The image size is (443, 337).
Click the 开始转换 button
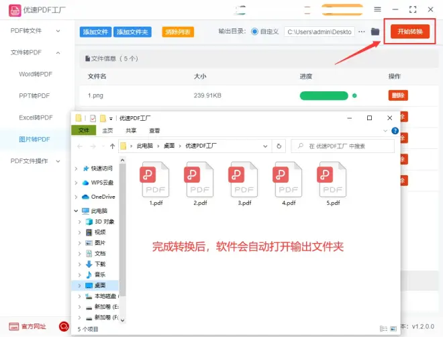pos(410,32)
